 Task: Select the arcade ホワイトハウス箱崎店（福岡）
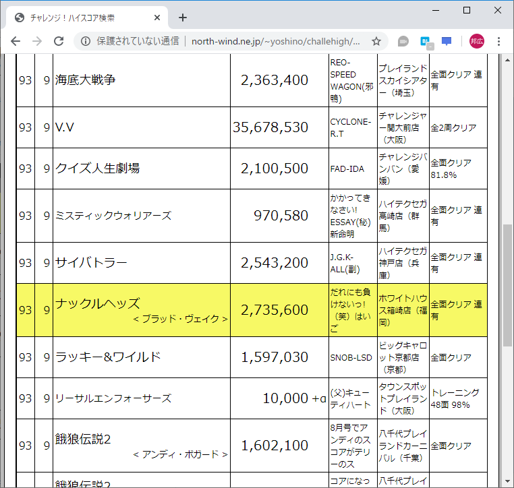(403, 311)
